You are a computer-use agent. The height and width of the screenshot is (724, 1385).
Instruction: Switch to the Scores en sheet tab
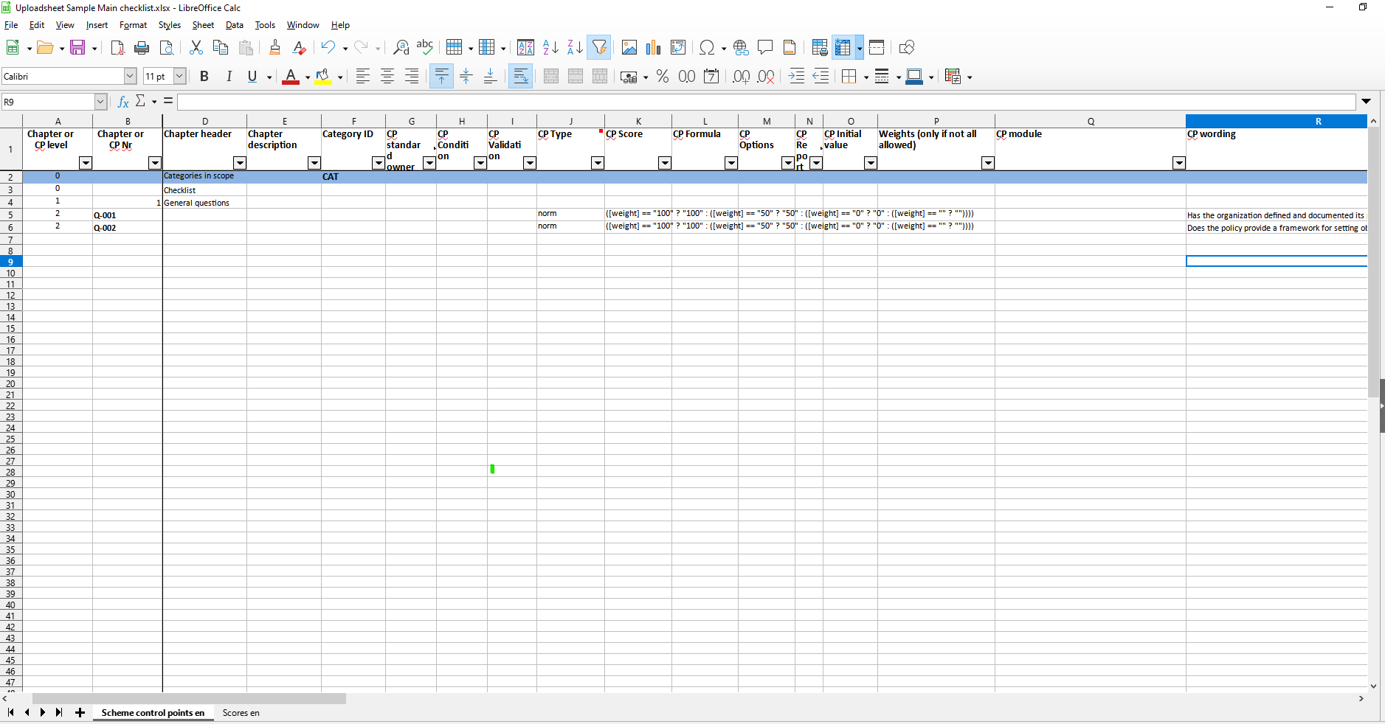(241, 713)
